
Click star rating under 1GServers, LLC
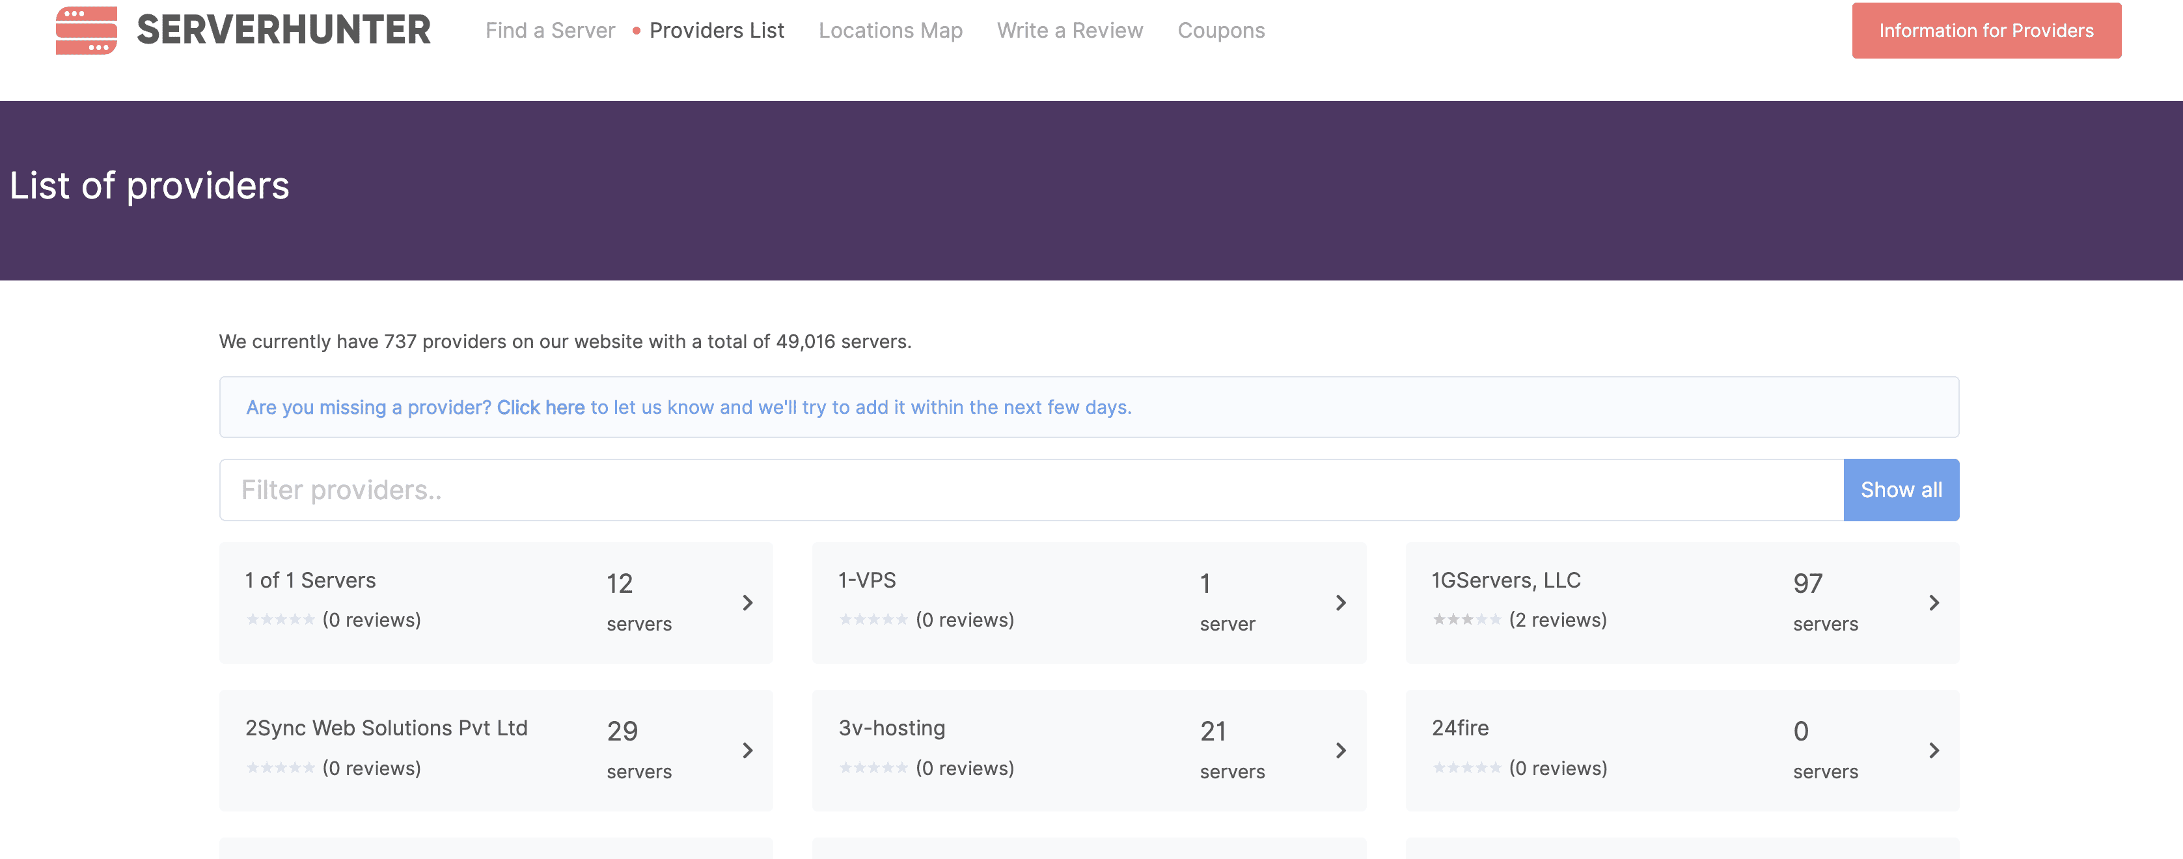[1466, 620]
